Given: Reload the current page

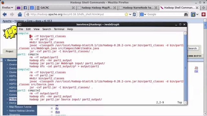Looking at the screenshot, I should click(135, 14).
